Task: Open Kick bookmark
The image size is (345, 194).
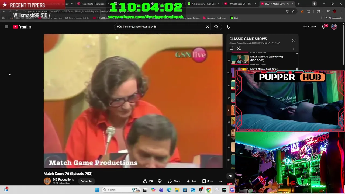Action: click(x=234, y=18)
